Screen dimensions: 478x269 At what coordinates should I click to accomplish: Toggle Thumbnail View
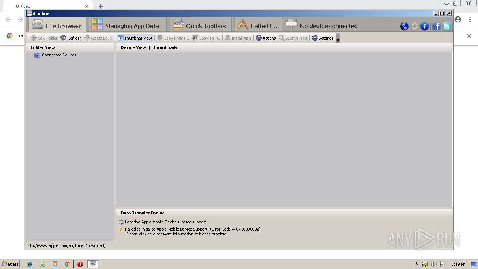coord(135,38)
